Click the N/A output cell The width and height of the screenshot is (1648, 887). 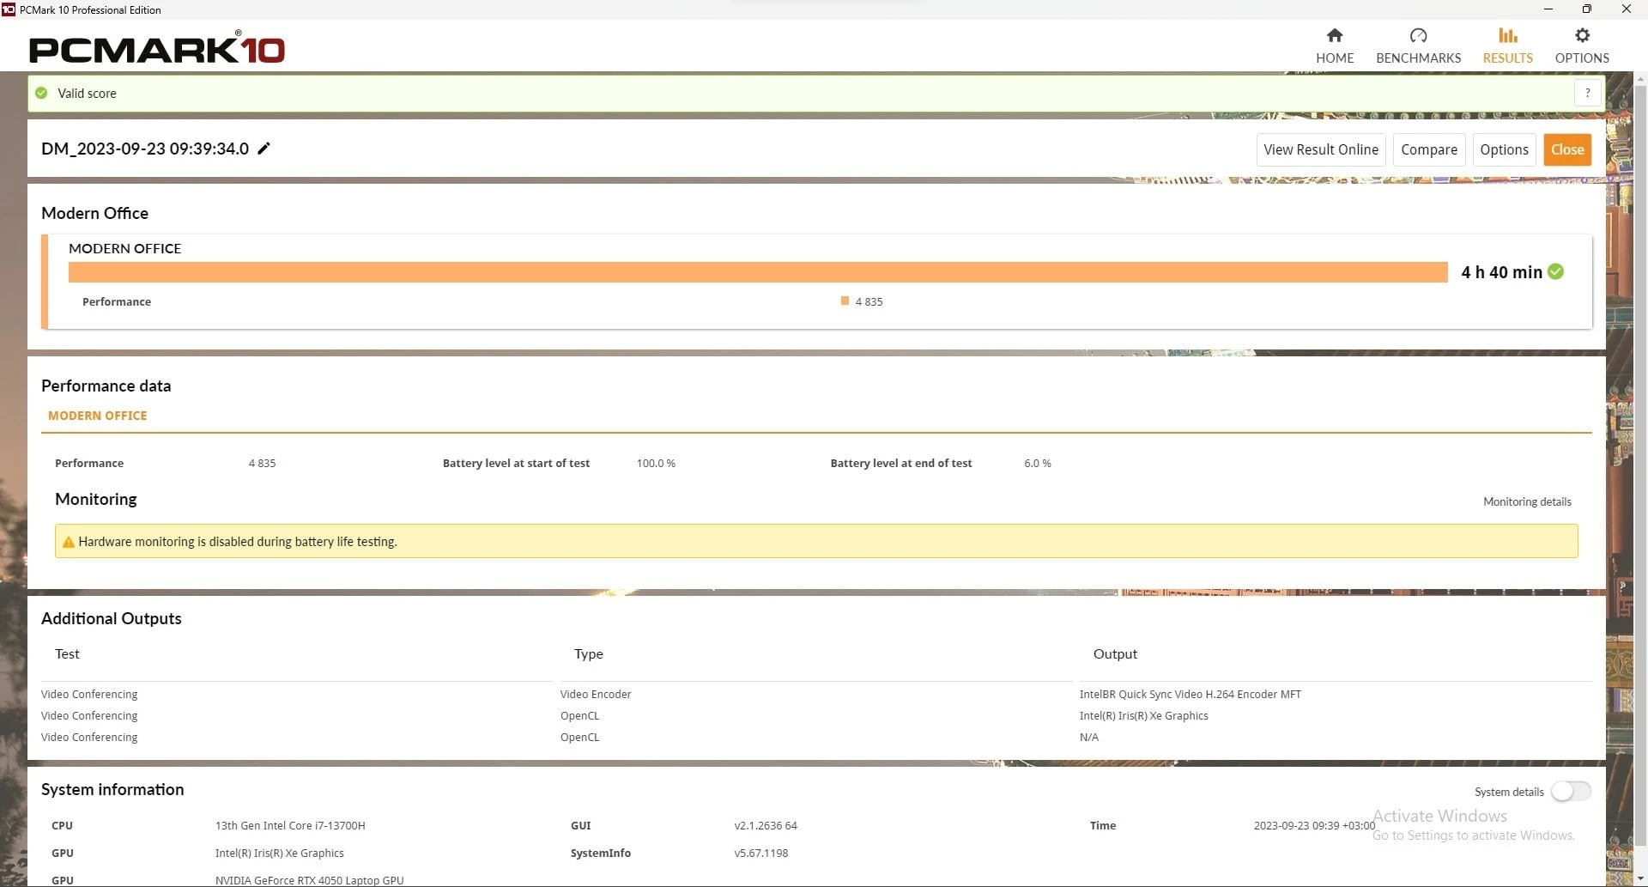(x=1088, y=737)
